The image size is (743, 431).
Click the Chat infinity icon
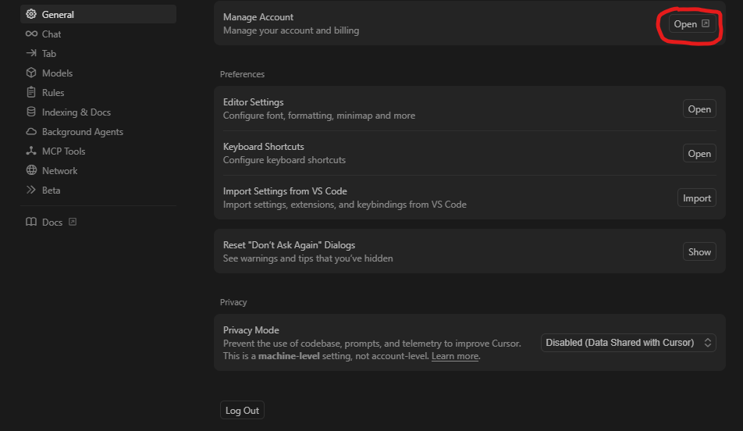tap(31, 34)
